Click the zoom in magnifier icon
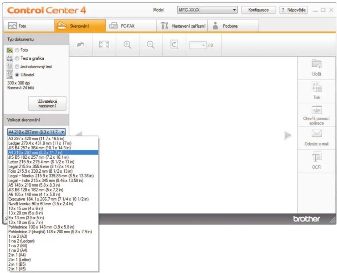337x273 pixels. (127, 45)
